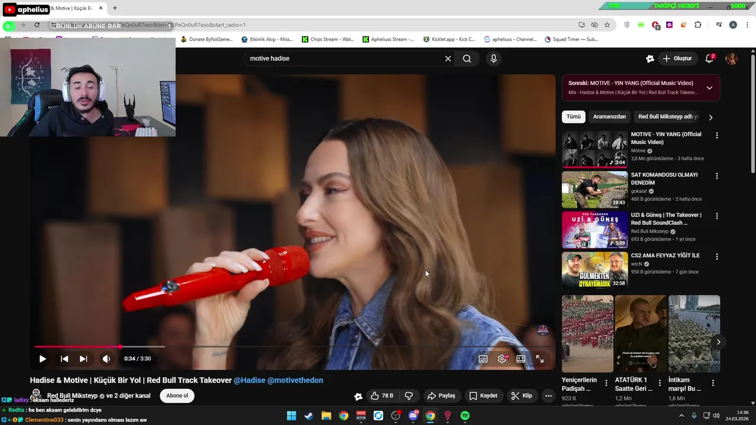Play the video with the play button

pyautogui.click(x=43, y=359)
